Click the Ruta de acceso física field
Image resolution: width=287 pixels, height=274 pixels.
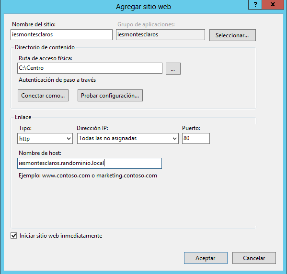click(x=90, y=68)
